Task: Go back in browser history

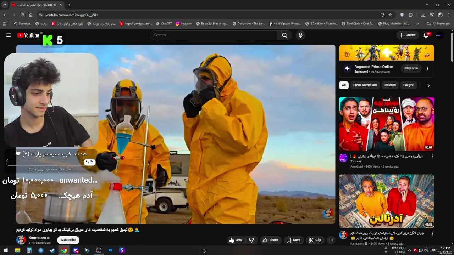Action: [x=5, y=15]
